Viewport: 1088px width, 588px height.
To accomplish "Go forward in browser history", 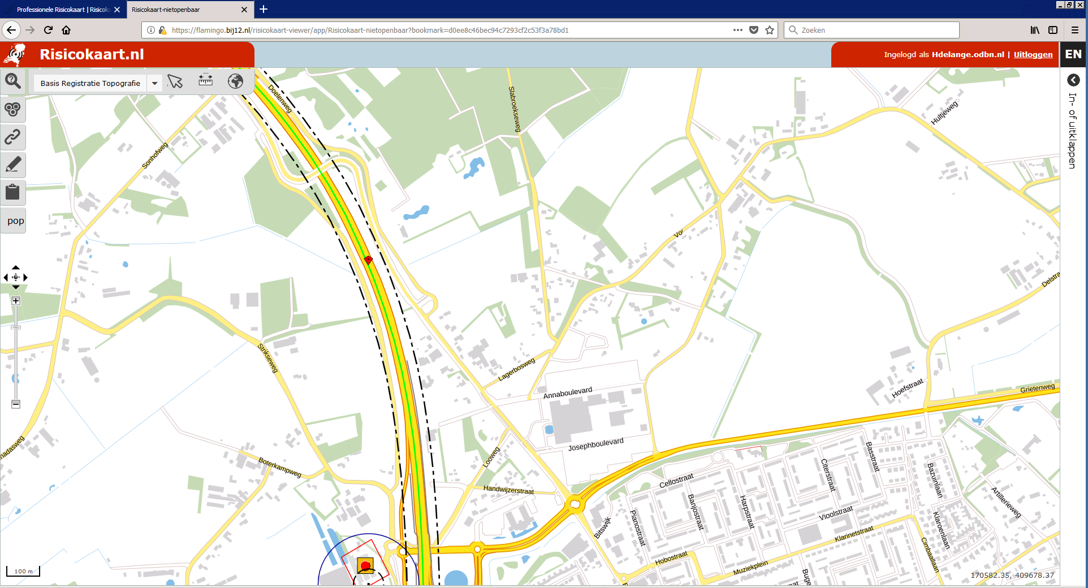I will 30,30.
